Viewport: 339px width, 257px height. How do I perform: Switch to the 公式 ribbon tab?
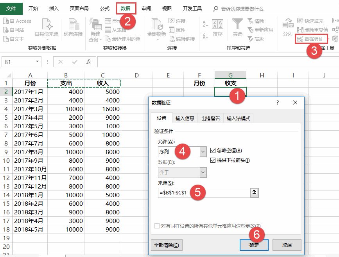pos(105,9)
